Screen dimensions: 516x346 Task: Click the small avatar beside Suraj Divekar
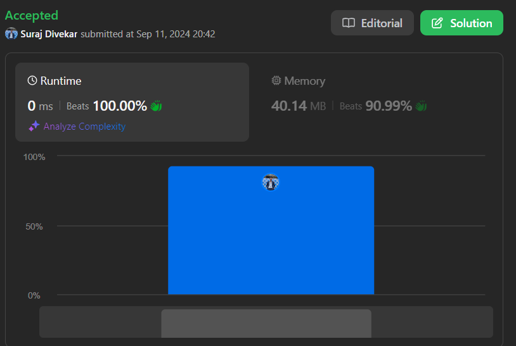(11, 34)
